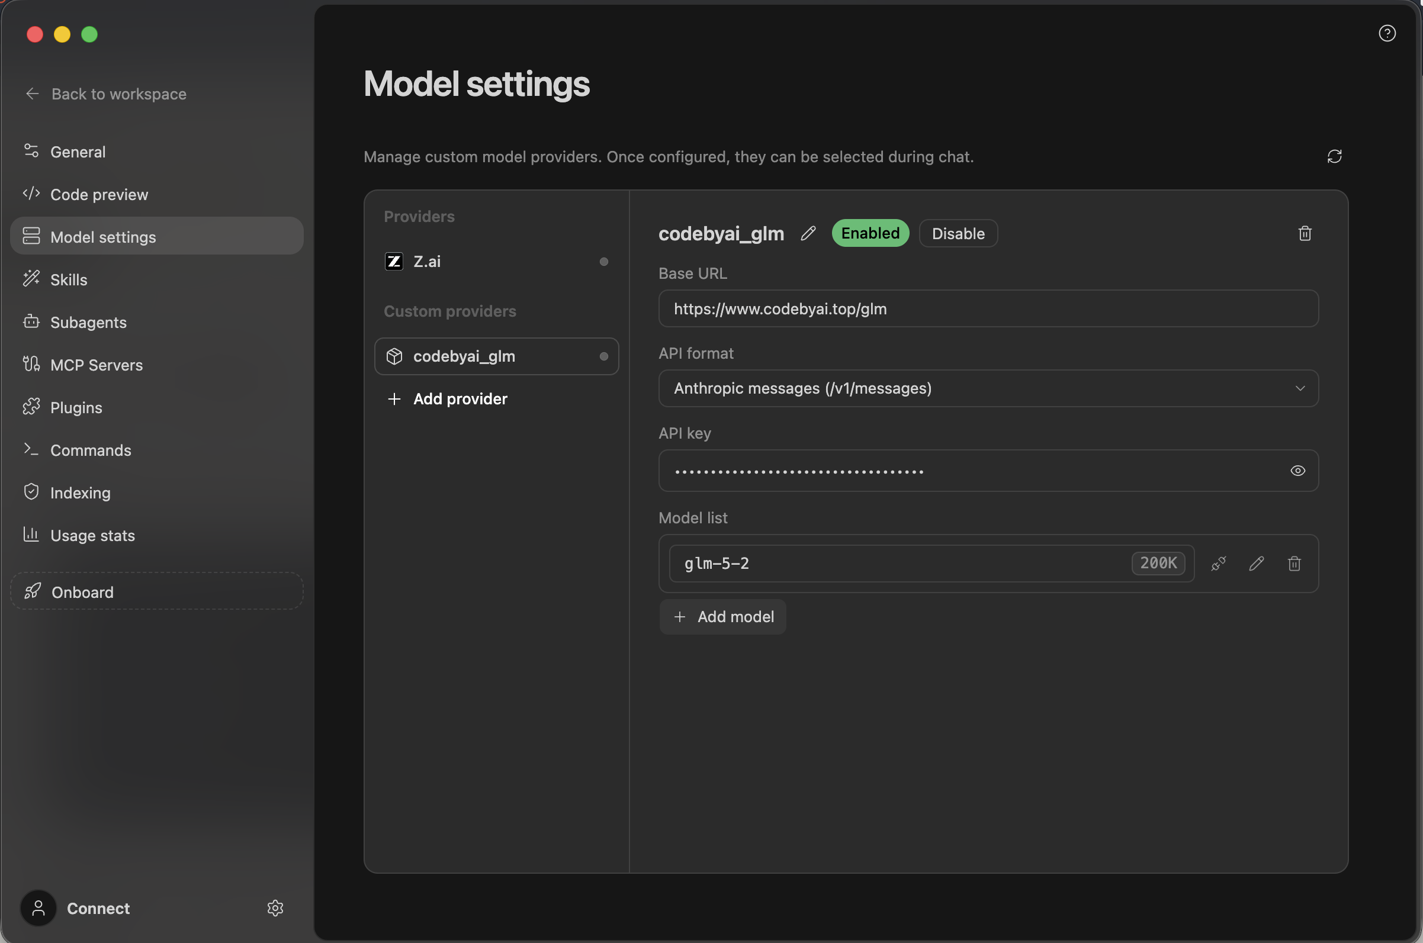This screenshot has width=1423, height=943.
Task: Select codebyai_glm custom provider
Action: (496, 356)
